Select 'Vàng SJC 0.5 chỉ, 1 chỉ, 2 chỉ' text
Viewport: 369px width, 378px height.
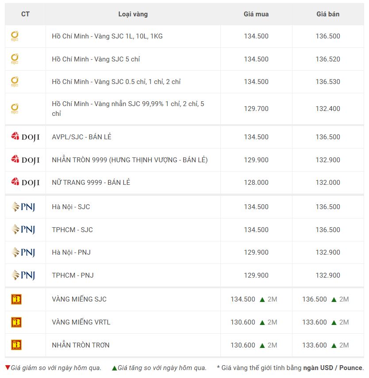pyautogui.click(x=137, y=82)
